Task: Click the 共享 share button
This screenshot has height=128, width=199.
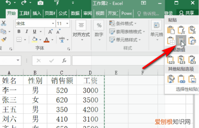Action: pyautogui.click(x=187, y=13)
